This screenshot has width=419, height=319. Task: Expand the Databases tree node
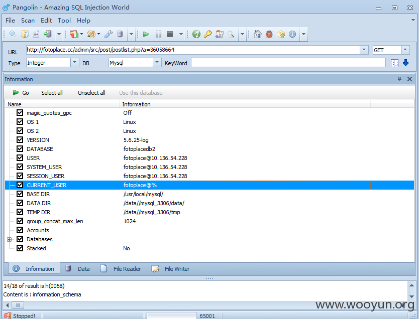(x=10, y=239)
